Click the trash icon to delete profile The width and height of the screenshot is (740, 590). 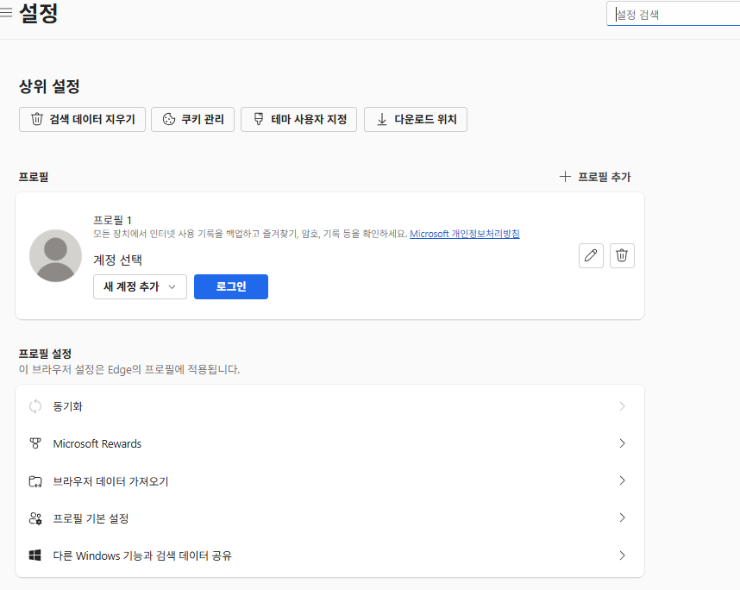point(622,255)
